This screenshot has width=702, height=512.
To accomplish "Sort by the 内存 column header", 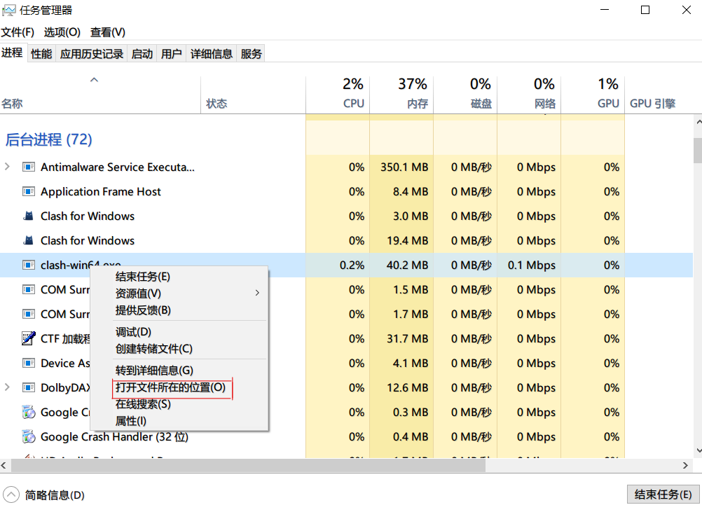I will (x=401, y=94).
